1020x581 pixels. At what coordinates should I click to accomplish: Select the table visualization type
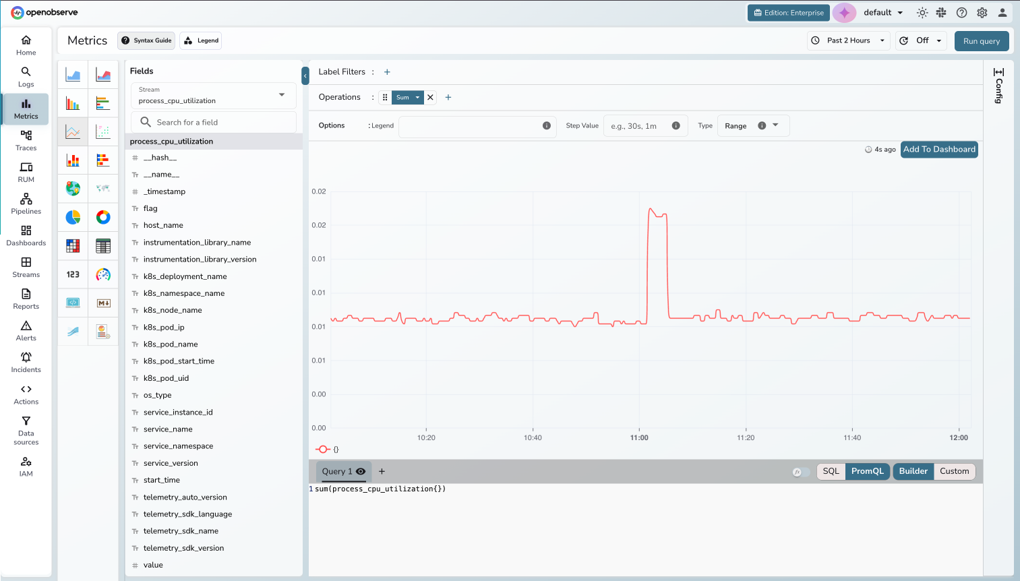(x=102, y=245)
